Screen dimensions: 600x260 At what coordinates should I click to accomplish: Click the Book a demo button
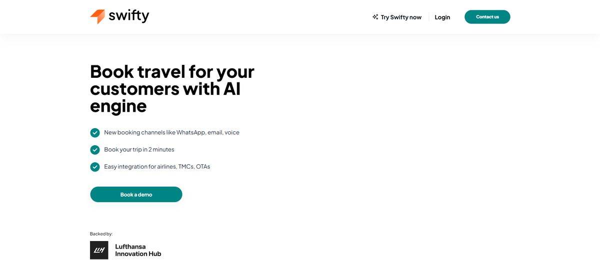(x=136, y=195)
